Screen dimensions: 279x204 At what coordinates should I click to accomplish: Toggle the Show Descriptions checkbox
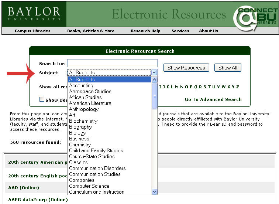pyautogui.click(x=42, y=99)
